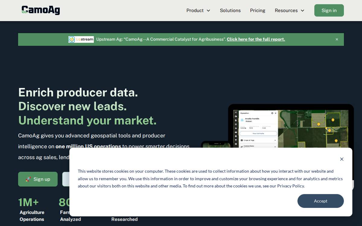This screenshot has width=362, height=226.
Task: Open the Privacy Policy link
Action: click(x=291, y=186)
